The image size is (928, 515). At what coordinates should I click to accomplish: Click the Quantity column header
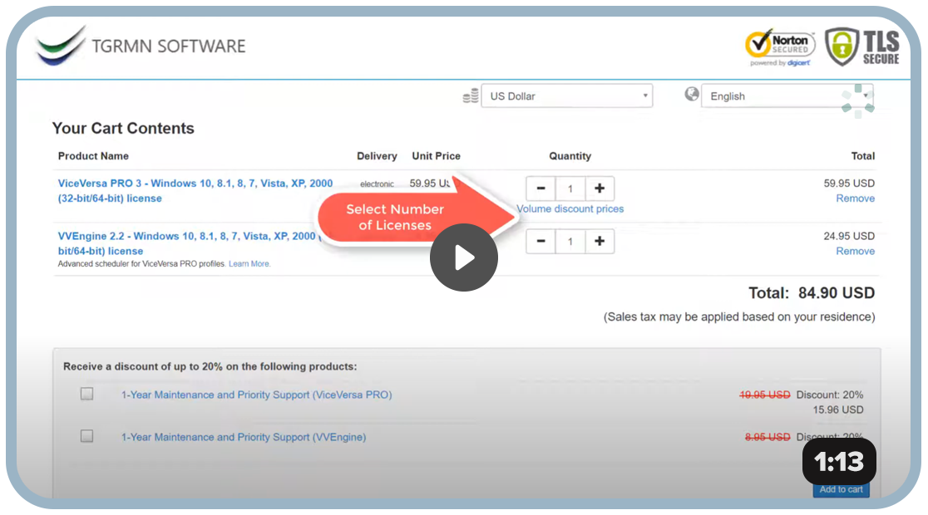pyautogui.click(x=570, y=156)
